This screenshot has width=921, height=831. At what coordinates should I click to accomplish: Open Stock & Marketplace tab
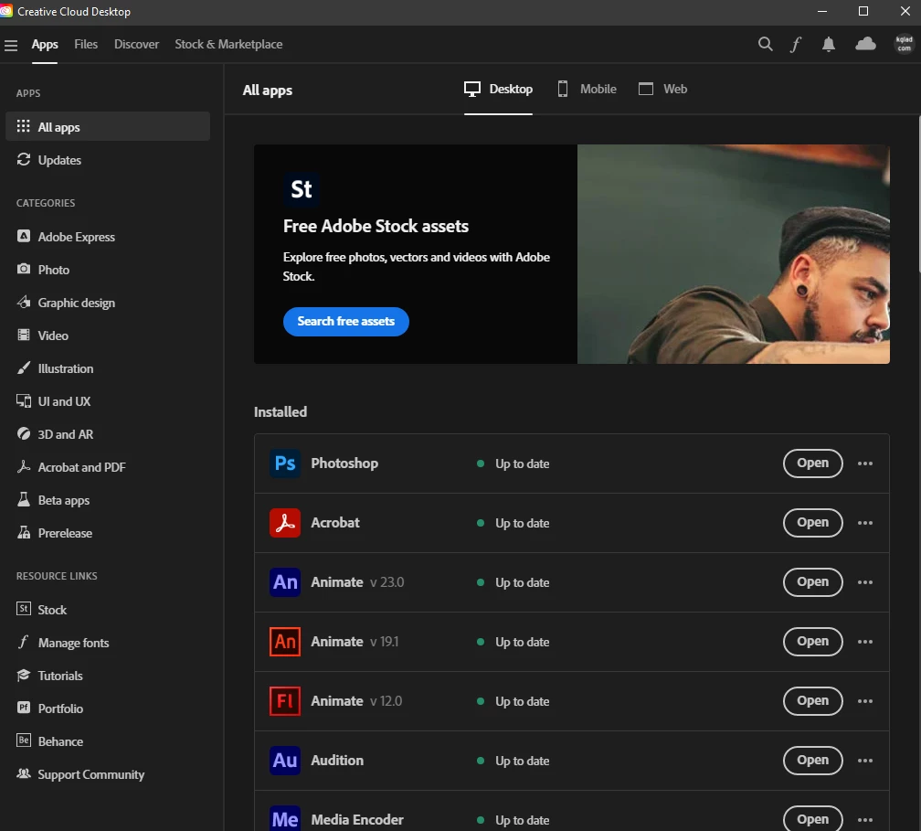tap(228, 44)
